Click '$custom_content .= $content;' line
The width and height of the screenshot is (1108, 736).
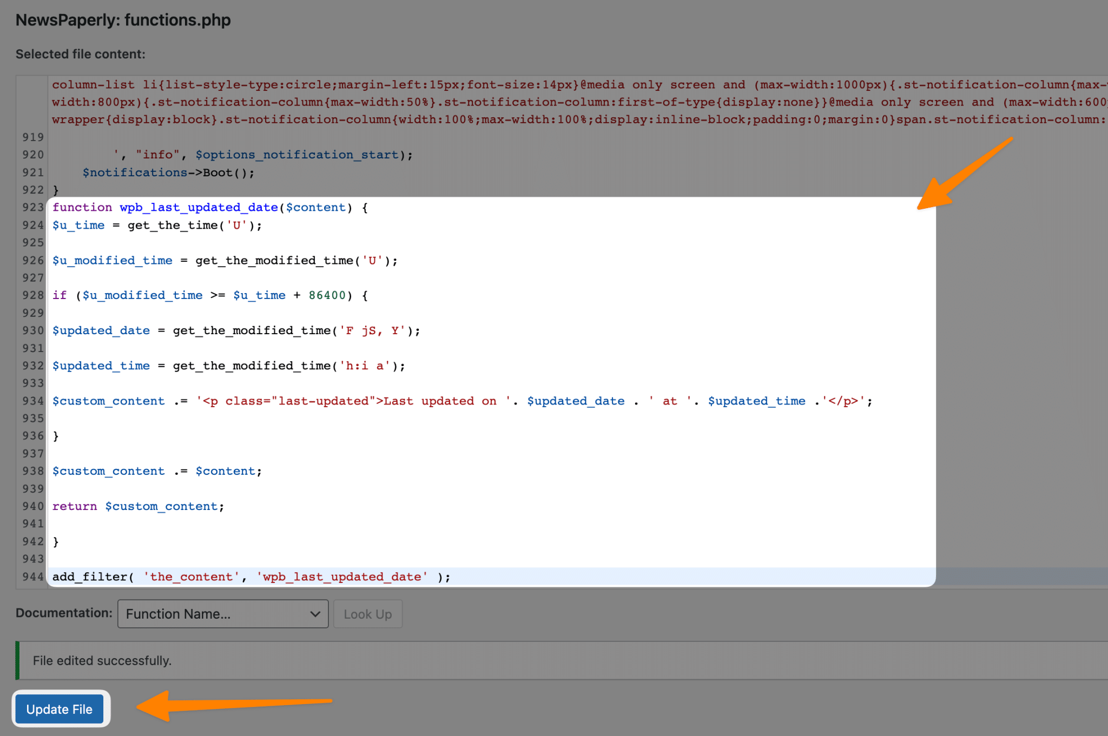[157, 472]
